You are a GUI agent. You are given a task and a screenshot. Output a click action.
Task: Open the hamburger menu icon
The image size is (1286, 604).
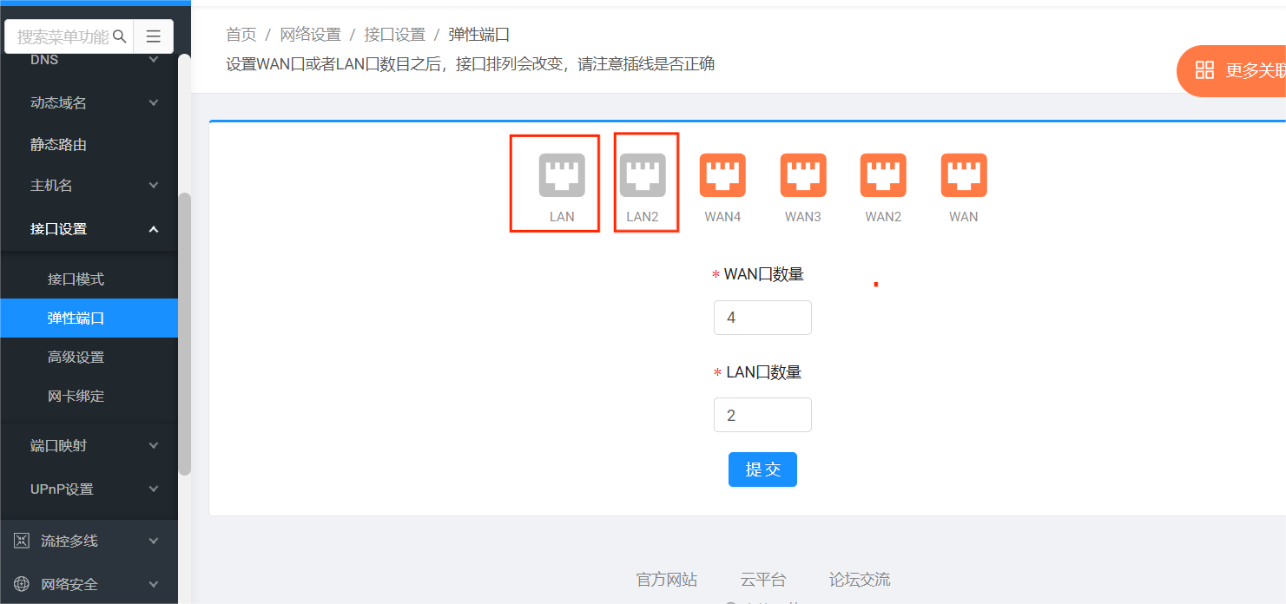click(153, 36)
